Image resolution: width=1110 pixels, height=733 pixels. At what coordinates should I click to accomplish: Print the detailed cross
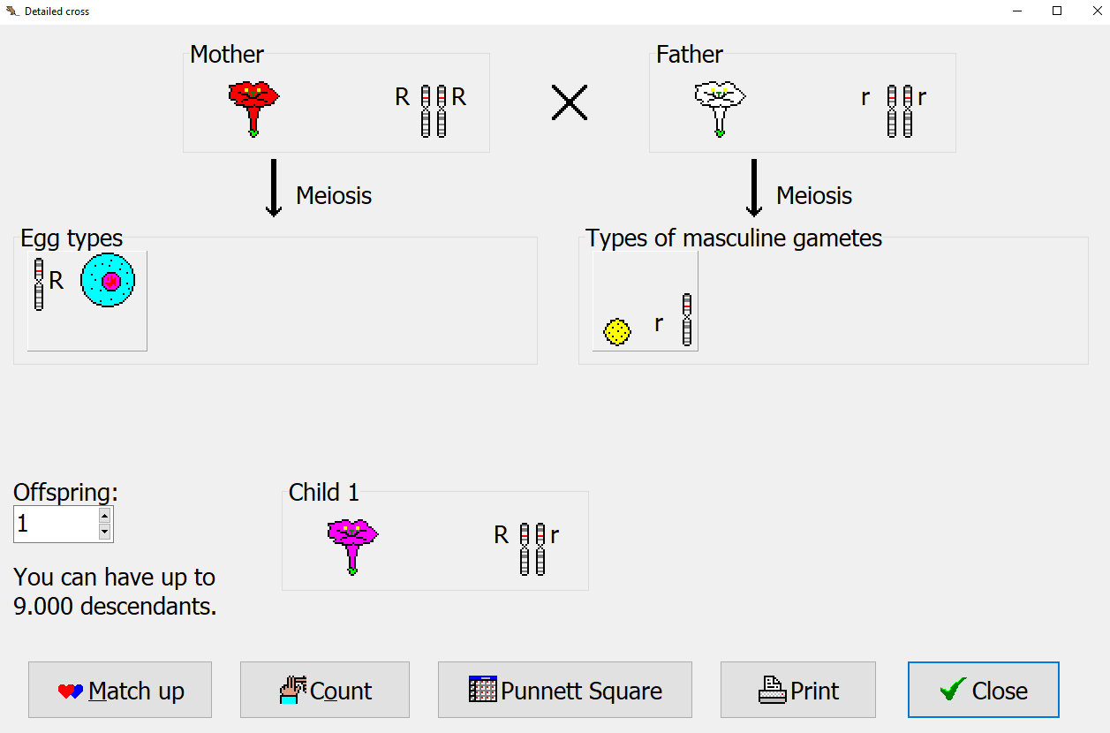(x=798, y=691)
